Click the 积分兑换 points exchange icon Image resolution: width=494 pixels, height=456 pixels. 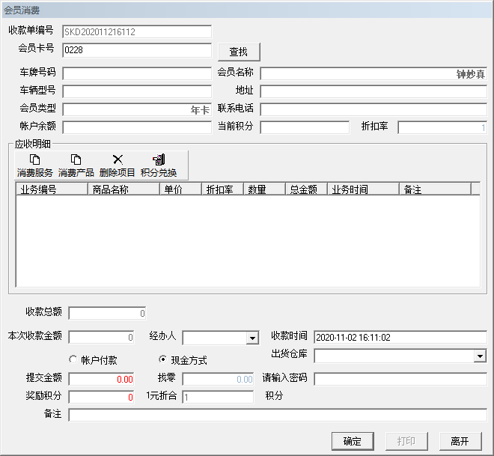(x=159, y=159)
